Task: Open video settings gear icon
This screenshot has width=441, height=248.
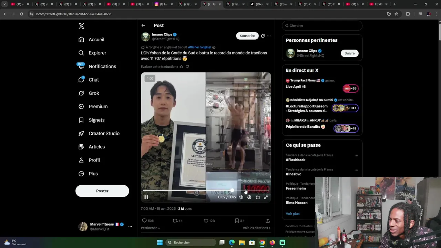Action: click(x=249, y=197)
